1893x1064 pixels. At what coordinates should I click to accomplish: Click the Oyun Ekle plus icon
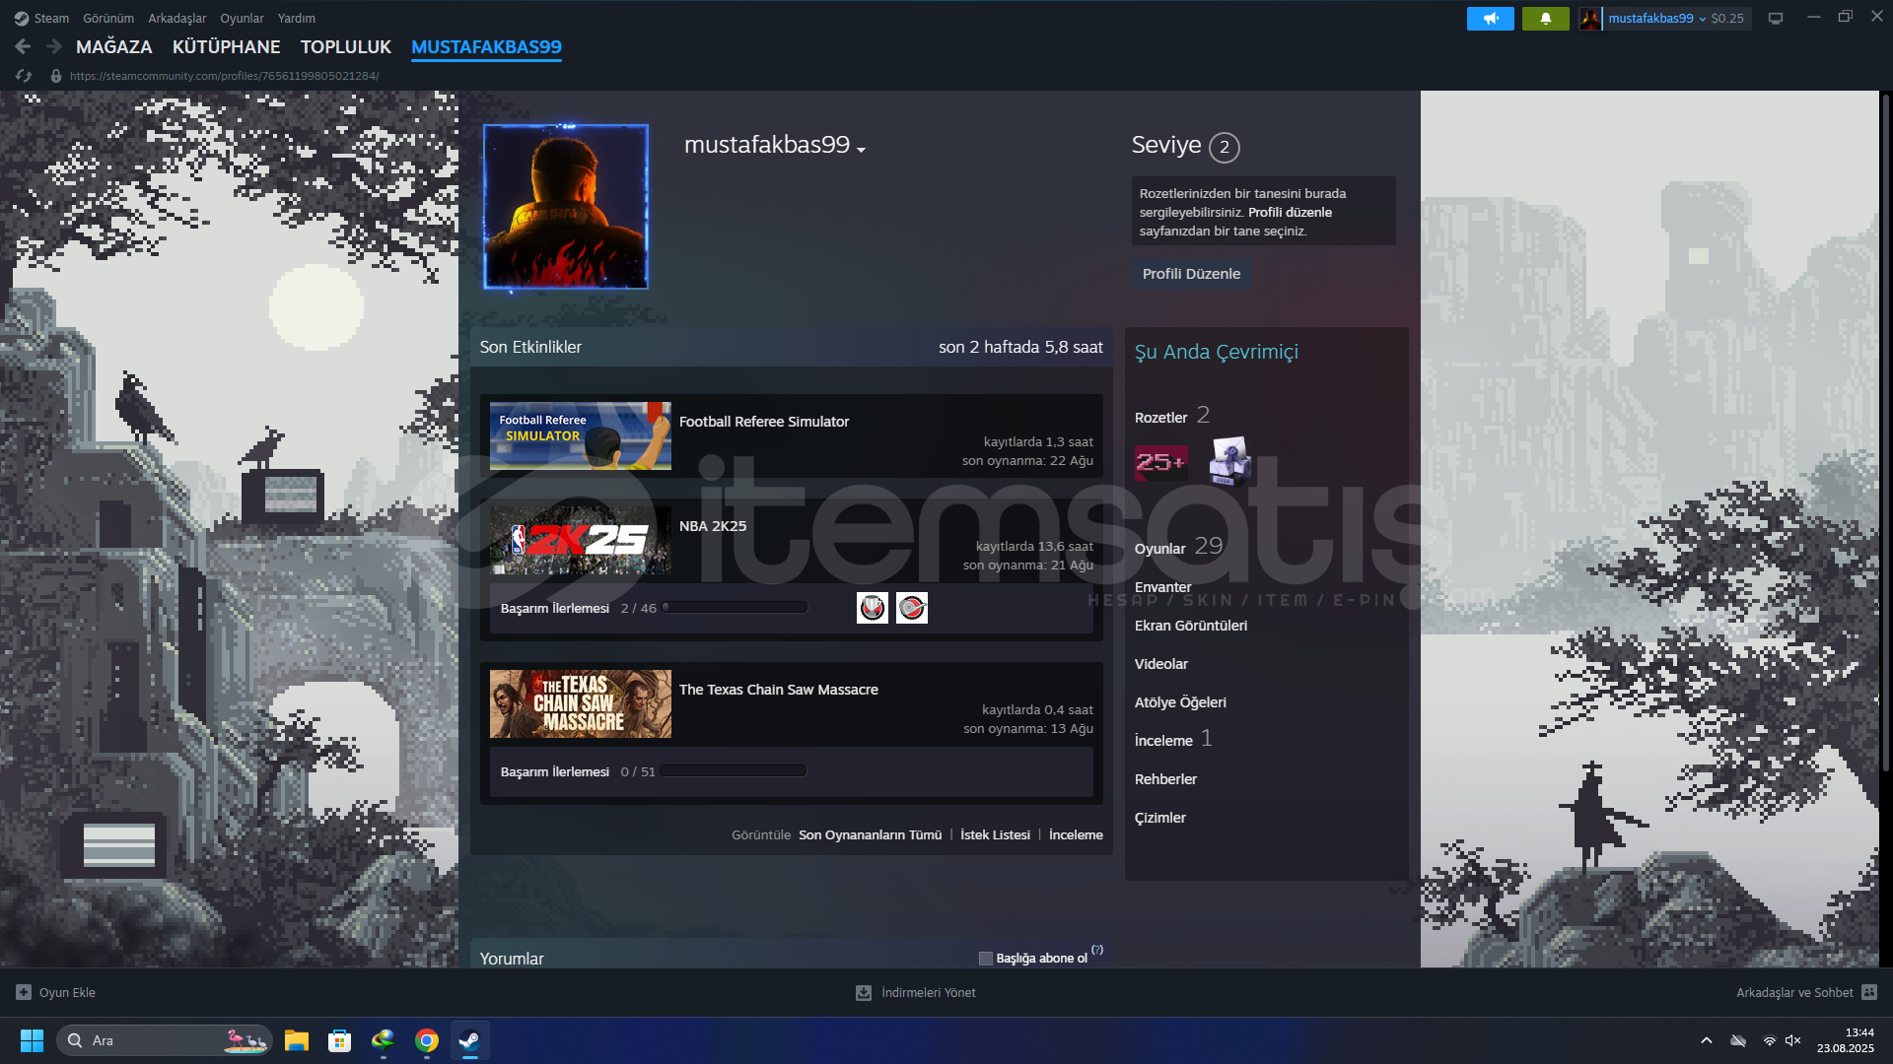[x=24, y=992]
